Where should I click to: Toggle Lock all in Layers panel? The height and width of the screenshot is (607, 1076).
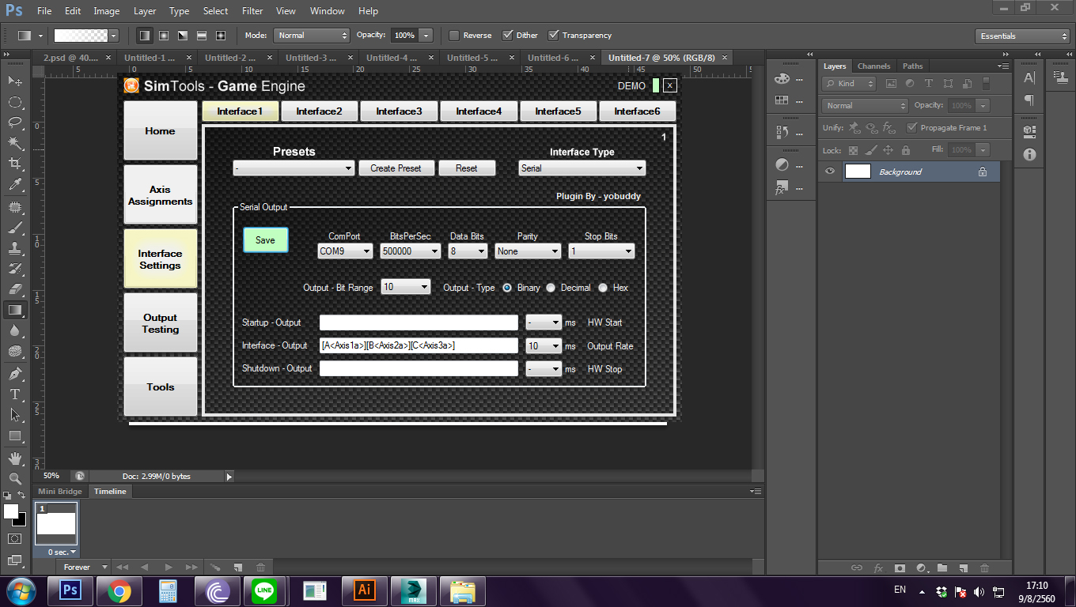[x=905, y=150]
